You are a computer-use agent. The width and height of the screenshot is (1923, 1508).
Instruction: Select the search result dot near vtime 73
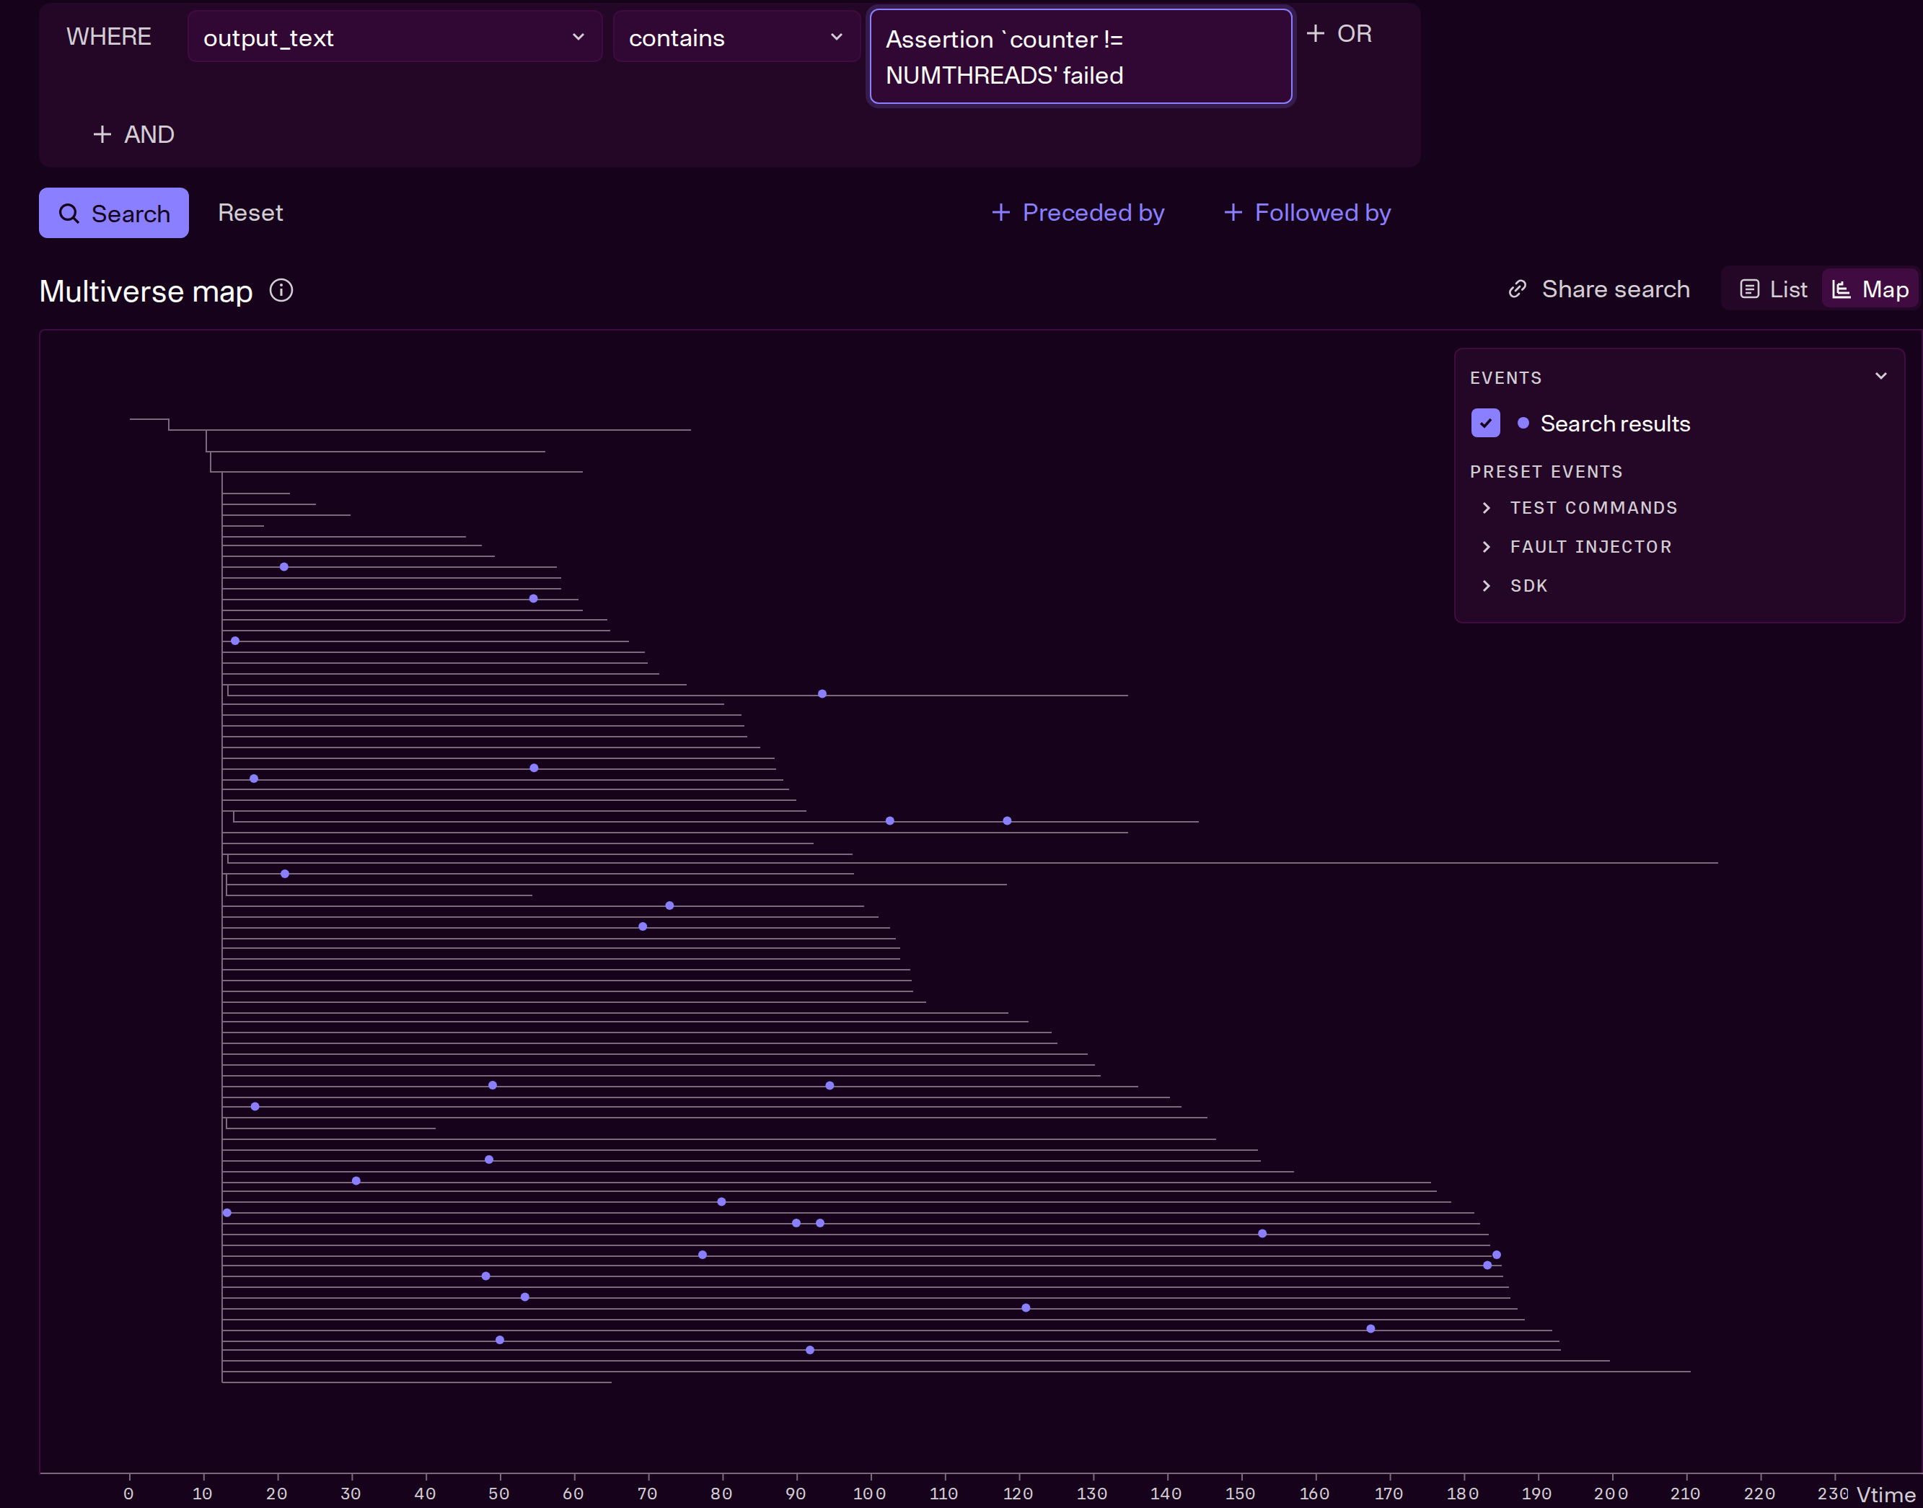[x=670, y=906]
